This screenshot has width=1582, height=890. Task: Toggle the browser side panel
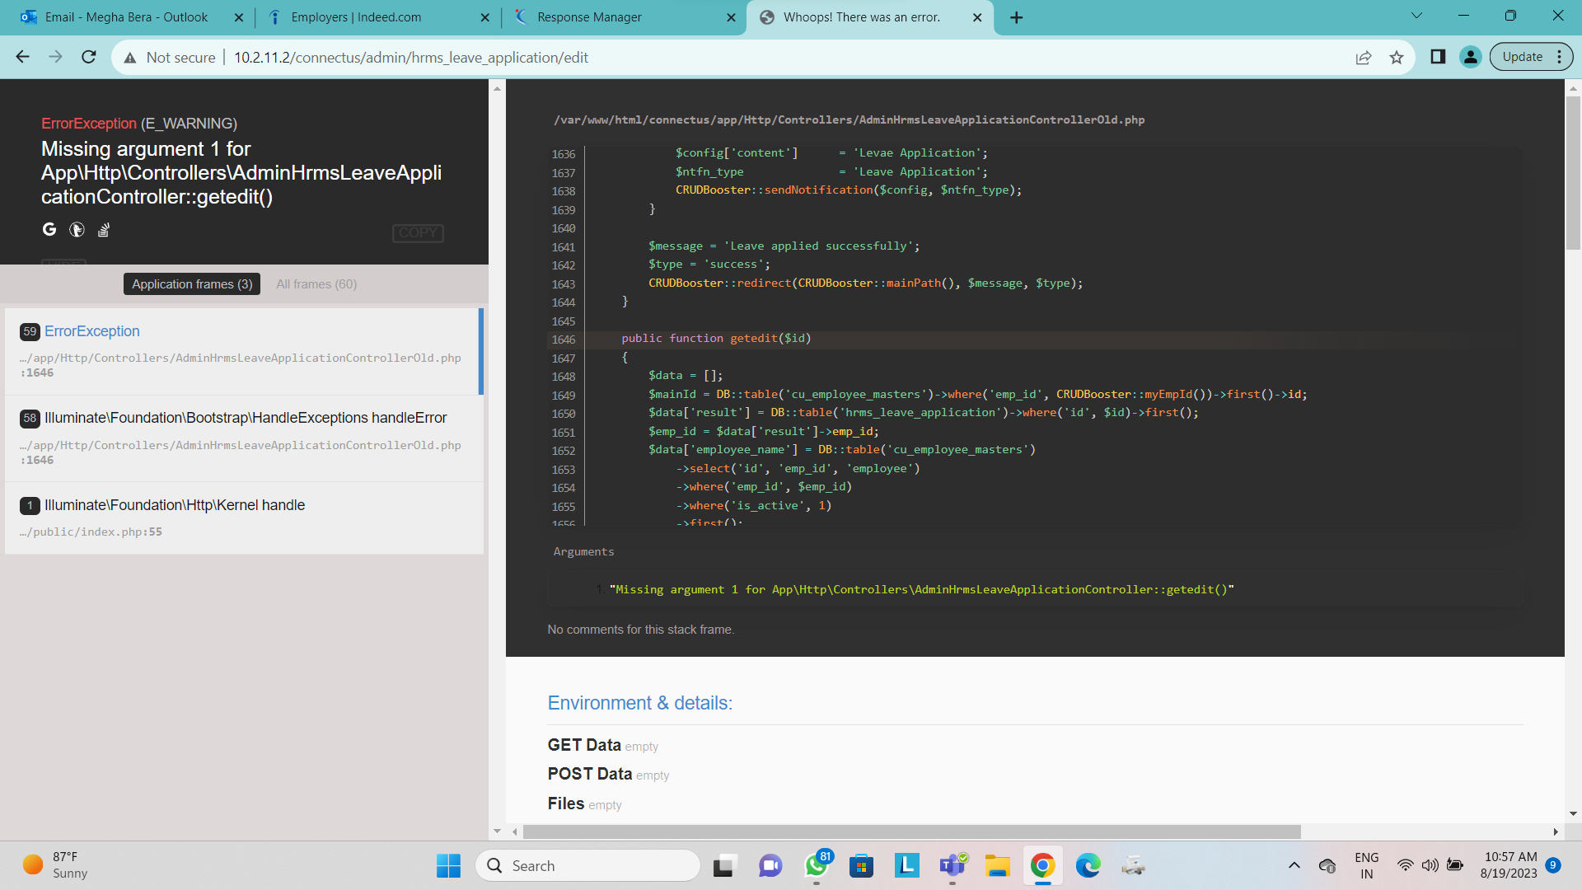click(1438, 57)
